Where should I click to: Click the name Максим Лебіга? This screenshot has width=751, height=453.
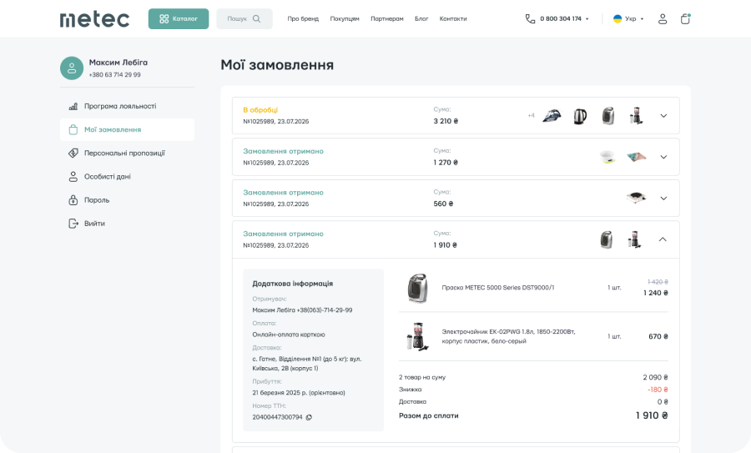point(118,63)
